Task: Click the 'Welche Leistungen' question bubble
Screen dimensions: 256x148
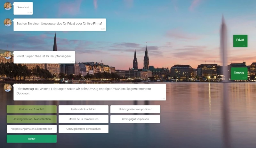Action: coord(90,91)
